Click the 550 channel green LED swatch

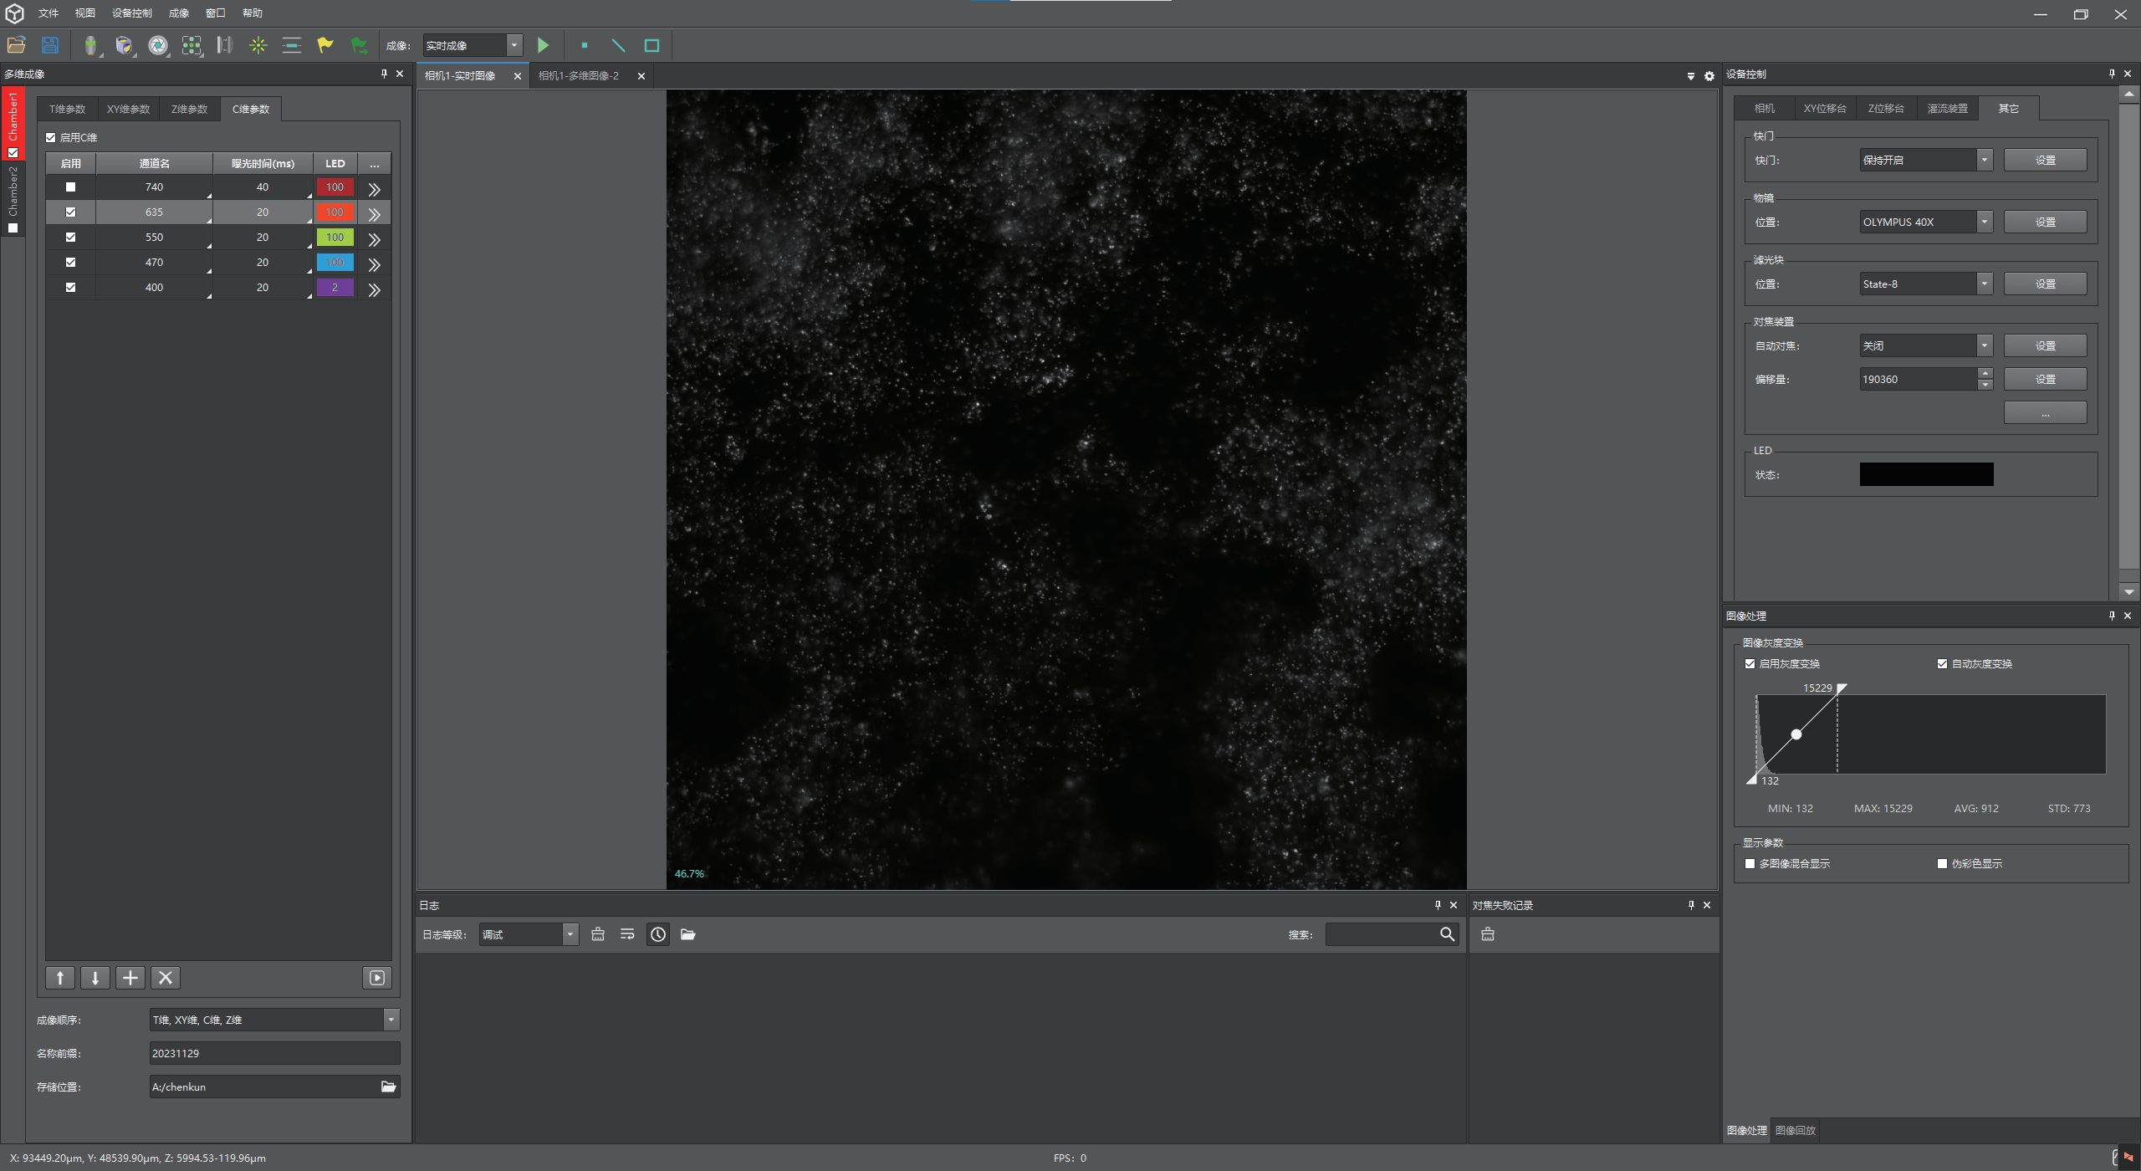point(335,238)
